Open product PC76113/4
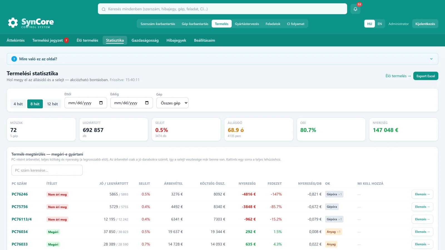The width and height of the screenshot is (445, 250). click(x=22, y=219)
